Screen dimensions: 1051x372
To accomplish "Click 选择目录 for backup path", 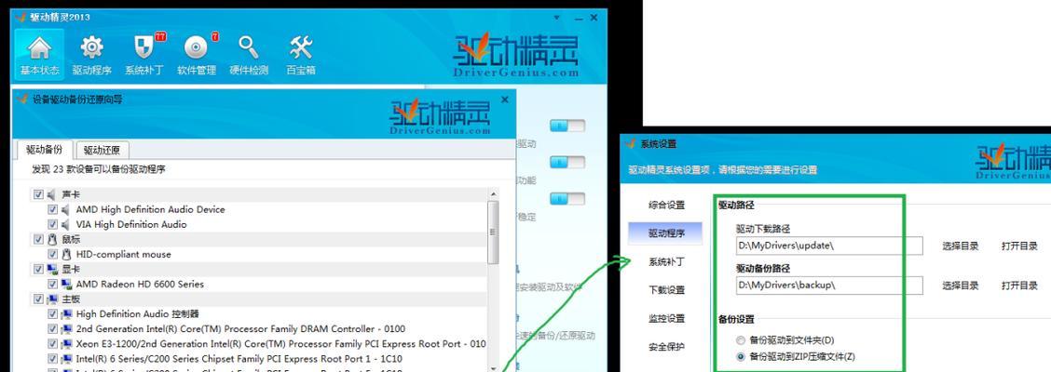I will [x=960, y=286].
